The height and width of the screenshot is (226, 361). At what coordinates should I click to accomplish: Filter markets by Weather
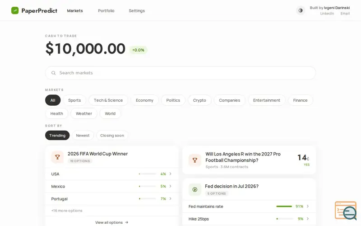tap(84, 113)
